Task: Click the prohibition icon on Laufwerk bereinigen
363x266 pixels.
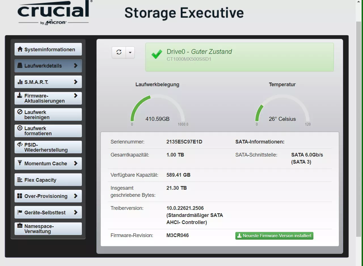Action: point(20,112)
